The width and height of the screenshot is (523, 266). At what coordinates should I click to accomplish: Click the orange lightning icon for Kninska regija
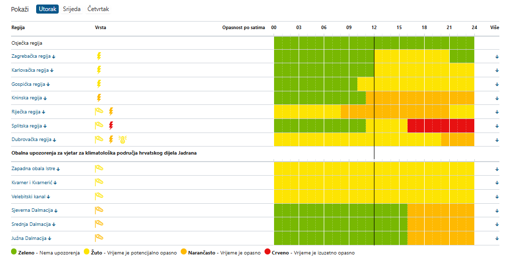tap(99, 98)
